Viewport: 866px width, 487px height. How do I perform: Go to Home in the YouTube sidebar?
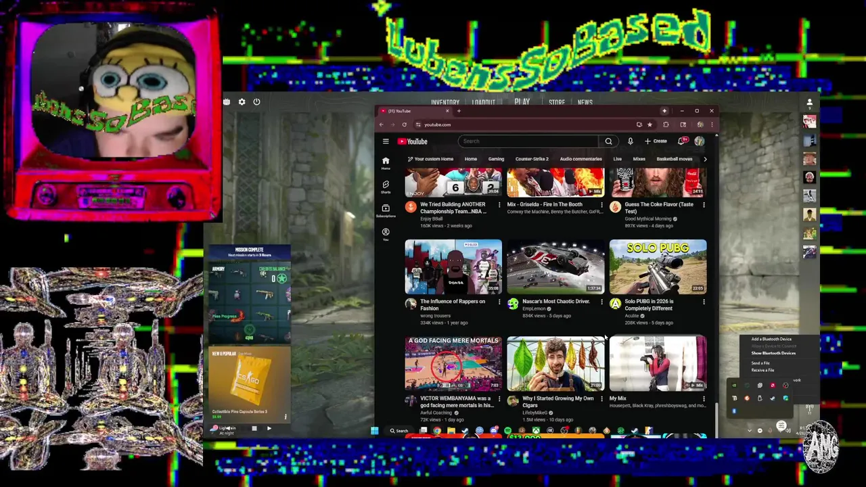pos(386,164)
